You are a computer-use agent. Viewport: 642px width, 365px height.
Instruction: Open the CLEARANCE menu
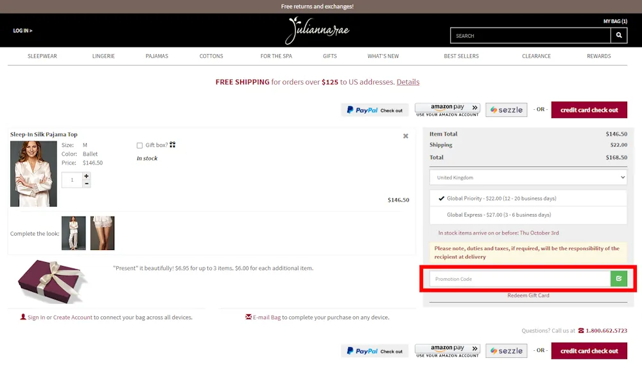pyautogui.click(x=536, y=56)
